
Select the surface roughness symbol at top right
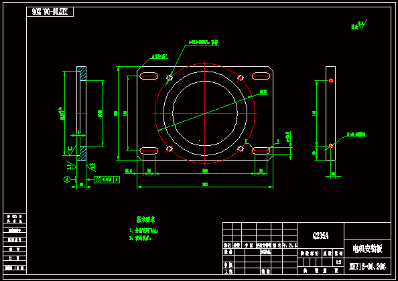coord(359,25)
